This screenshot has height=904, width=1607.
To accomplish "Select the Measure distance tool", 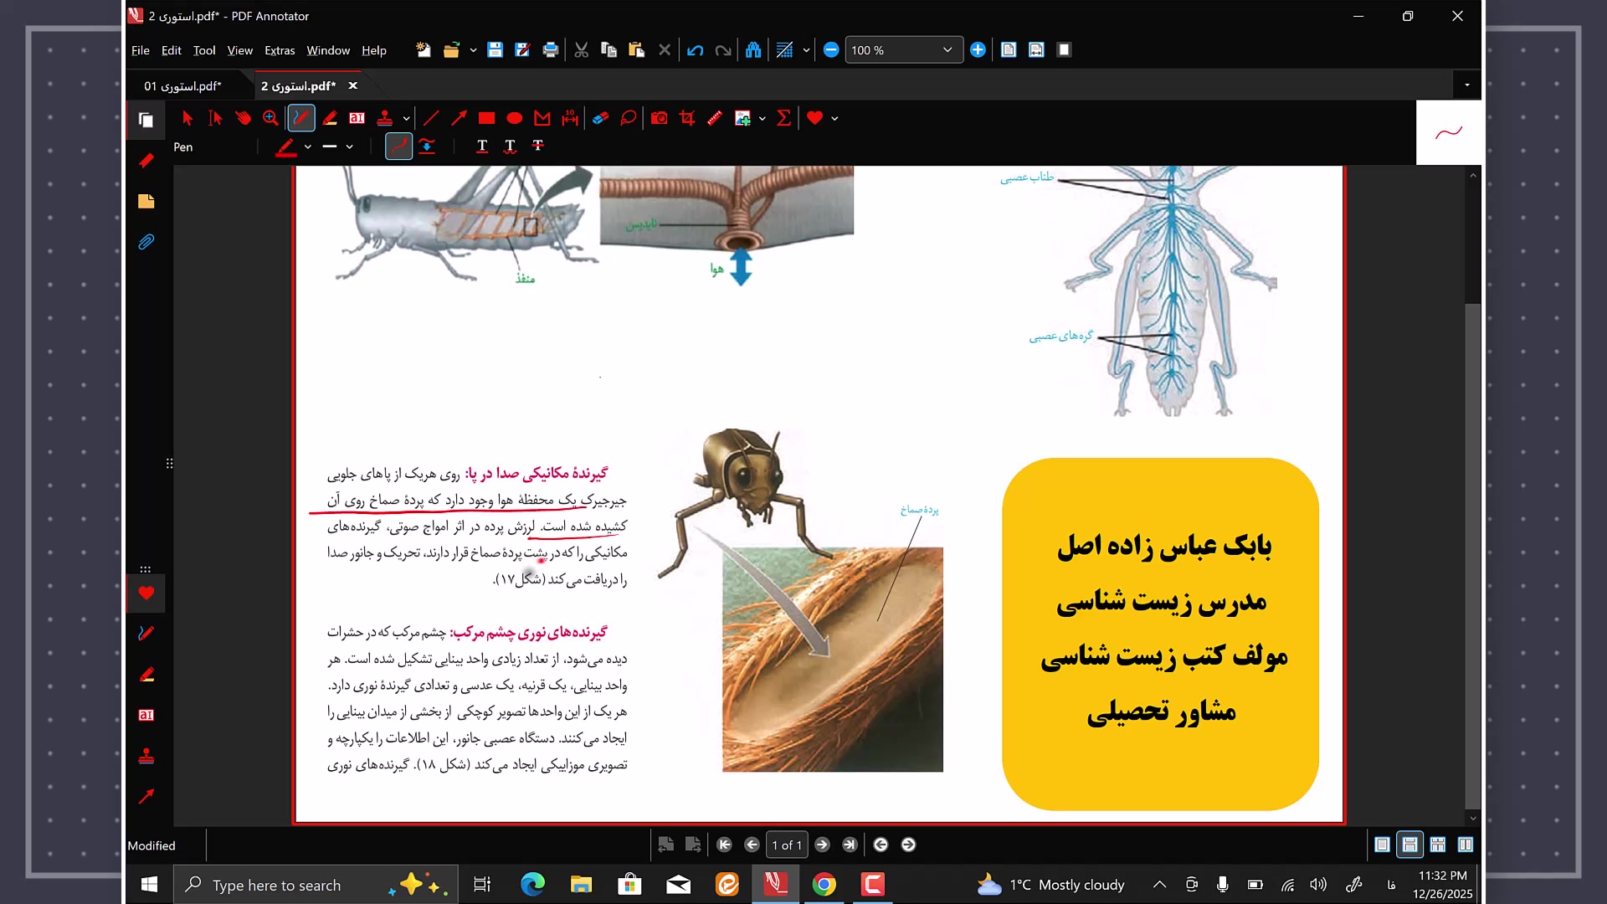I will tap(570, 118).
